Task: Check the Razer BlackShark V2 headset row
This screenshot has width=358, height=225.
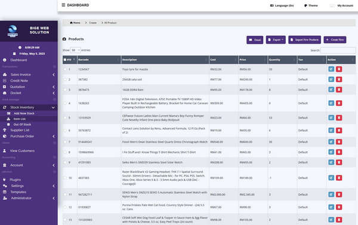Action: (x=65, y=177)
